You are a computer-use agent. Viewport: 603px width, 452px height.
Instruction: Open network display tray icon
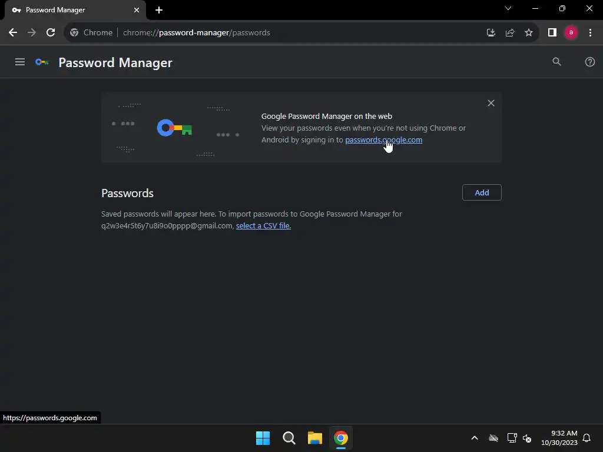tap(512, 438)
